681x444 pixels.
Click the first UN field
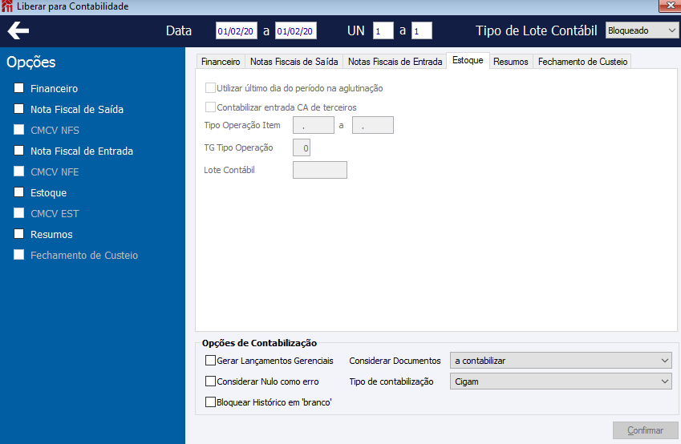click(383, 30)
